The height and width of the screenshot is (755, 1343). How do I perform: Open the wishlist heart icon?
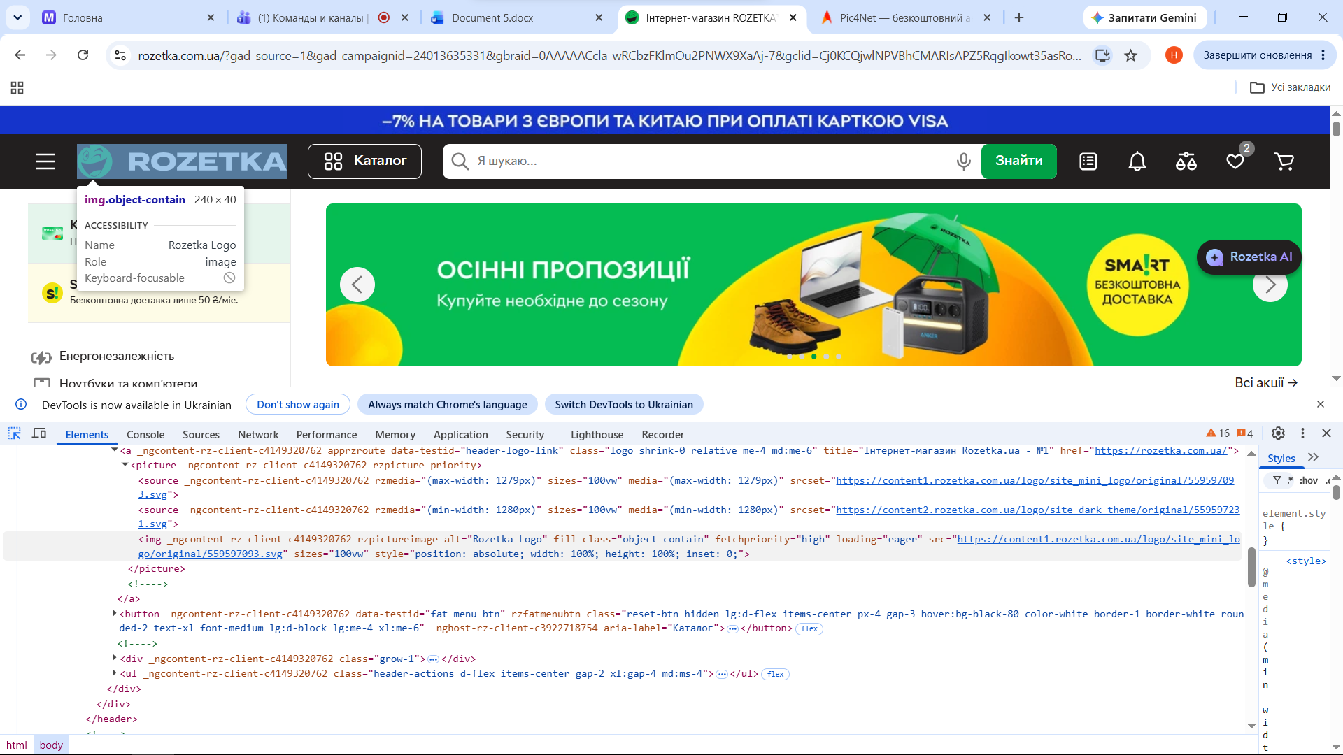[x=1235, y=161]
